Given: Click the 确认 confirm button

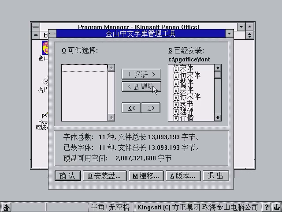Looking at the screenshot, I should pos(68,176).
